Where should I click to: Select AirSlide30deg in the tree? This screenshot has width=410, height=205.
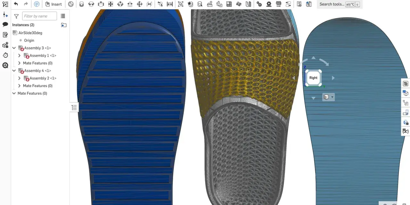click(x=30, y=33)
